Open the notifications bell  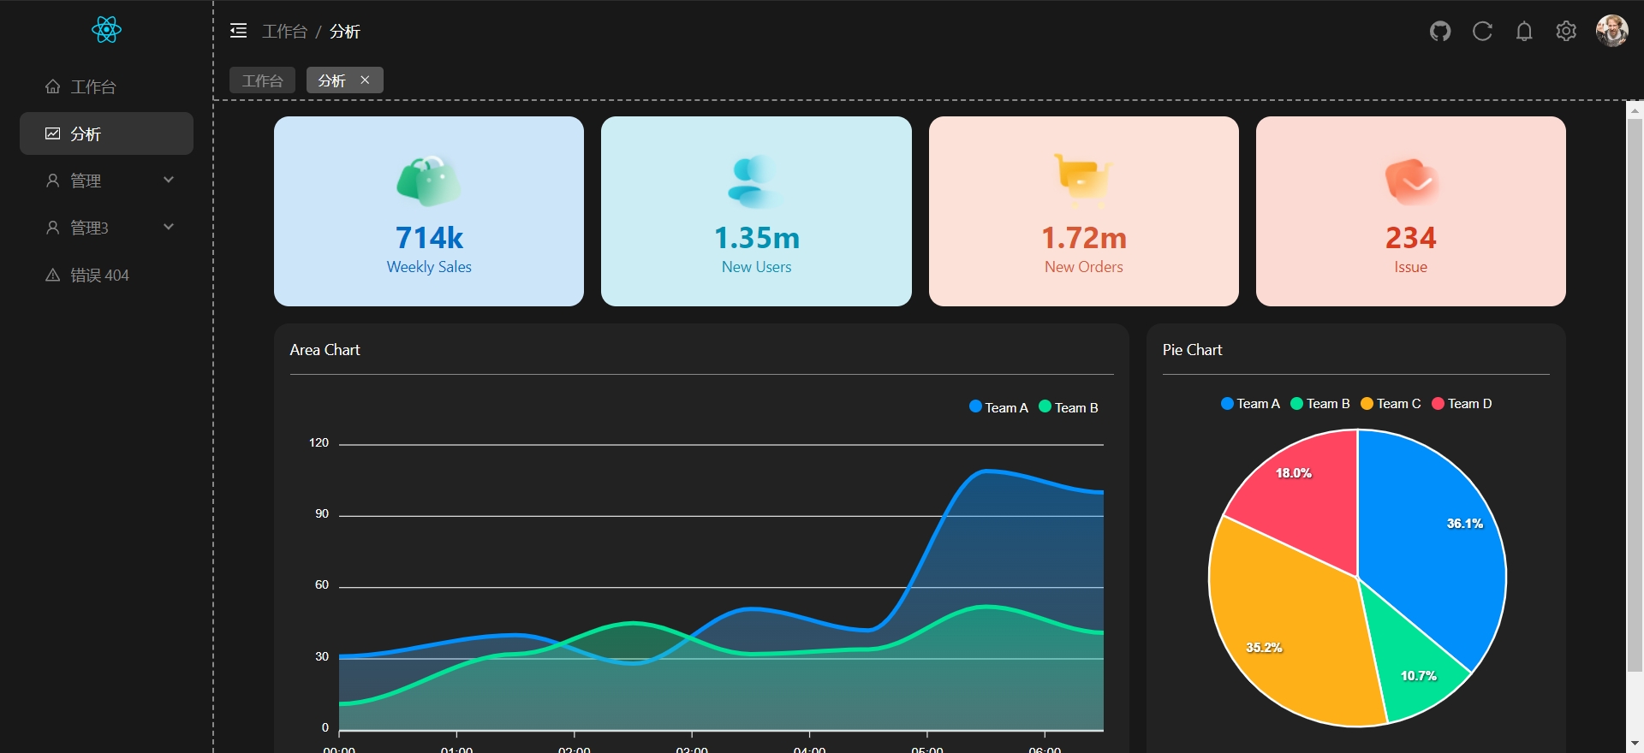pyautogui.click(x=1524, y=32)
